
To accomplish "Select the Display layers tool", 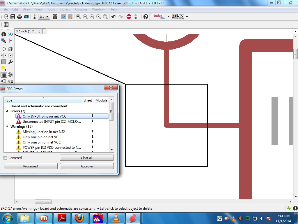I will tap(3, 41).
